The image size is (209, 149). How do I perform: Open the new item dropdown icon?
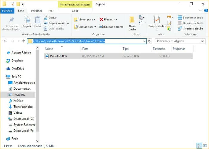(x=141, y=18)
